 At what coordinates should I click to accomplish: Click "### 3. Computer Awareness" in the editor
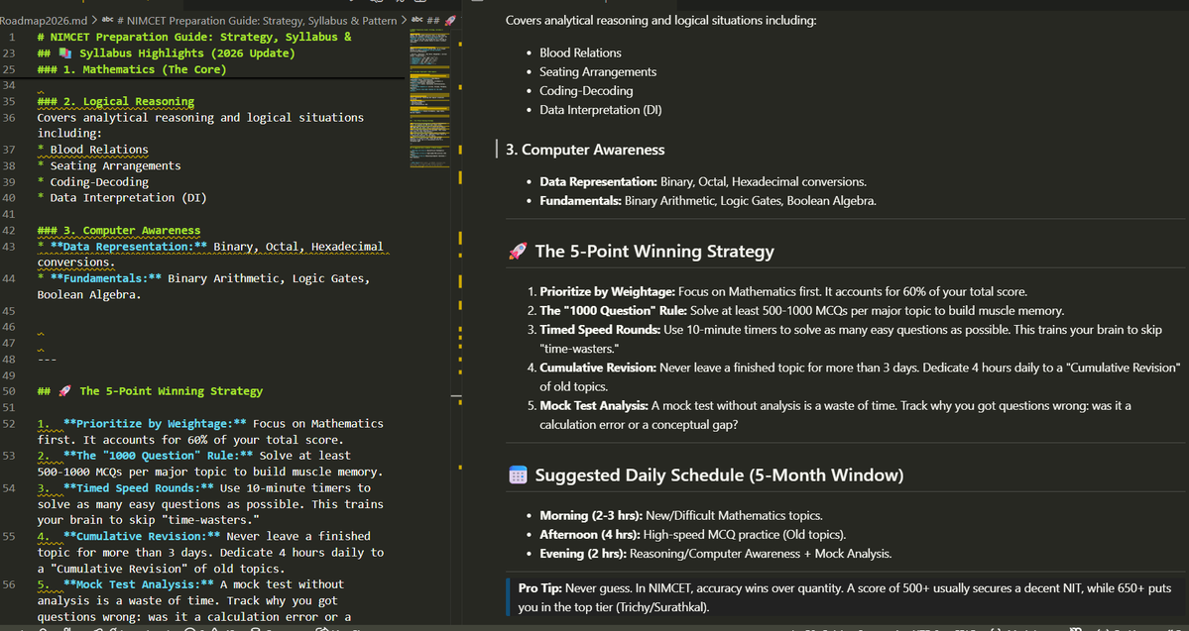click(118, 230)
